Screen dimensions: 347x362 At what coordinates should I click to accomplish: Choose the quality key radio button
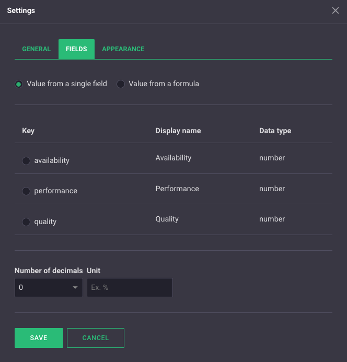coord(26,222)
